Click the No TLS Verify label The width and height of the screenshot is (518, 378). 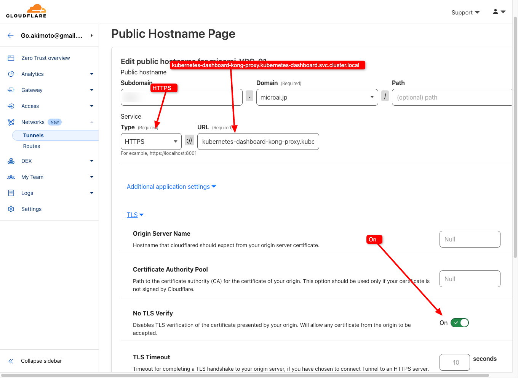click(153, 313)
